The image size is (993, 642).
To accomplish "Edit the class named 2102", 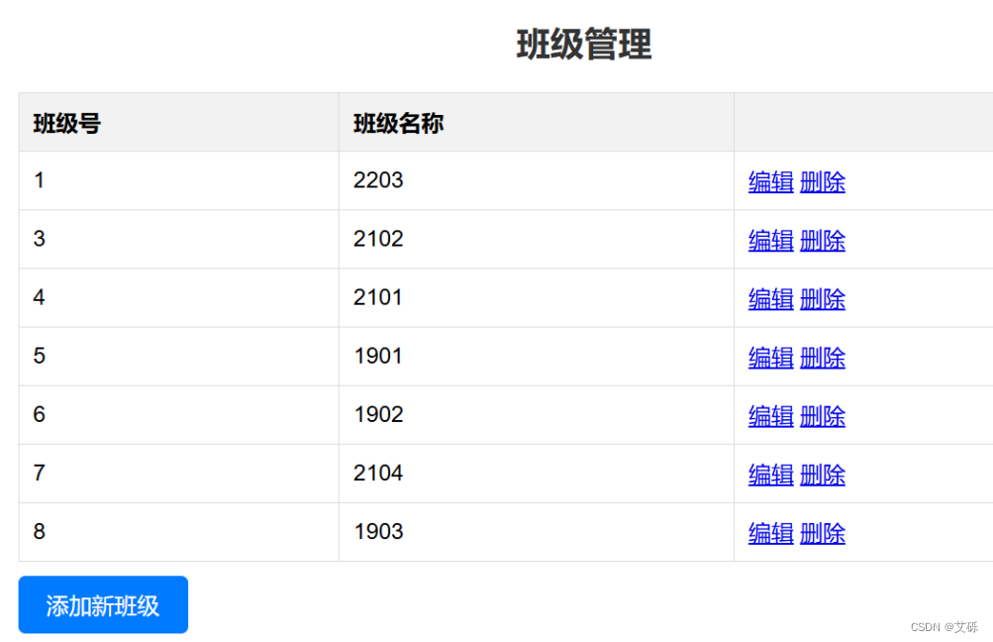I will coord(770,240).
